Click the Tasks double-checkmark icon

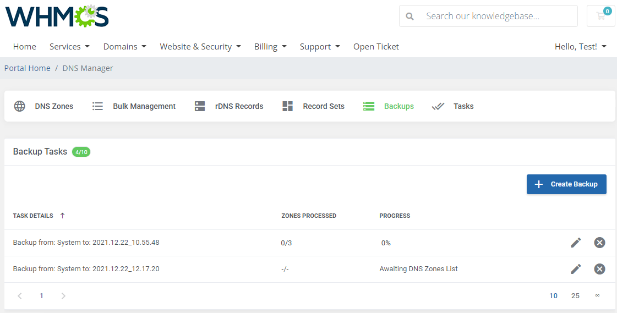[438, 106]
